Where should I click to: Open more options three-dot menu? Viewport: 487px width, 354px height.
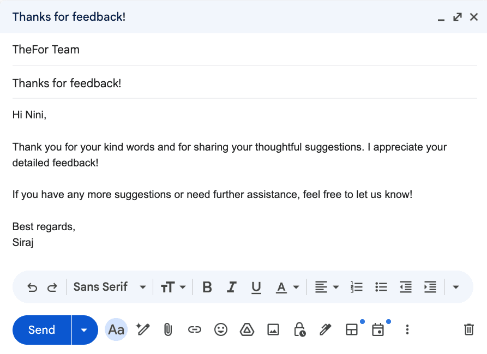coord(407,329)
